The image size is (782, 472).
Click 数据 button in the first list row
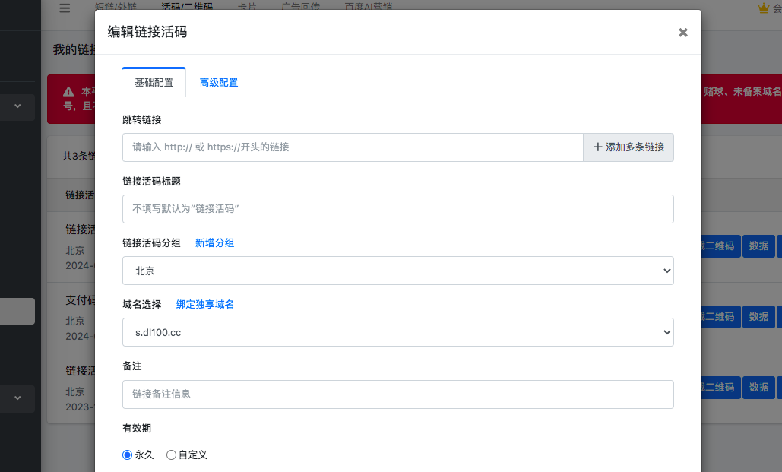(758, 246)
